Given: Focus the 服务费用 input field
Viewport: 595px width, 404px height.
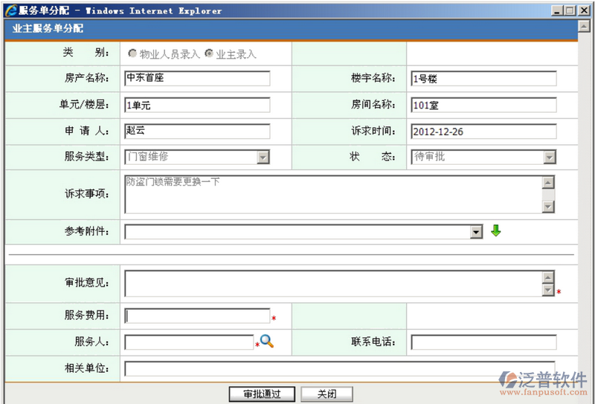Looking at the screenshot, I should [197, 316].
